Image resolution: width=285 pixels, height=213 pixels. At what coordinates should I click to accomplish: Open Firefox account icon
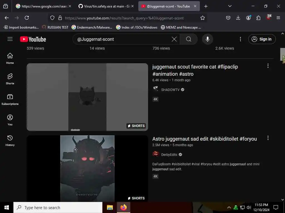248,17
